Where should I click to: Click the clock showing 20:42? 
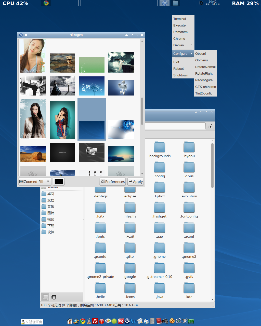click(213, 3)
